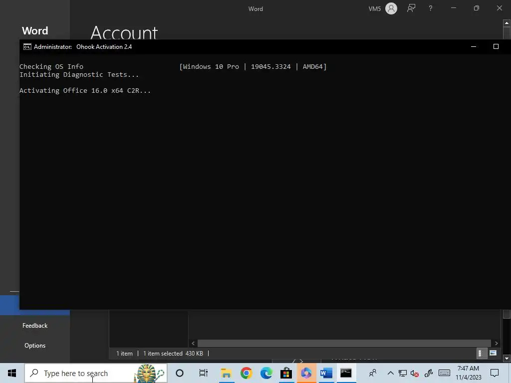Launch Google Chrome from the taskbar
Screen dimensions: 511x383
[x=247, y=373]
